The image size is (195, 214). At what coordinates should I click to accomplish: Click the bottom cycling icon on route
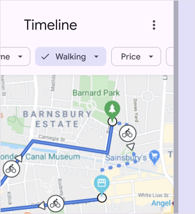(x=55, y=204)
